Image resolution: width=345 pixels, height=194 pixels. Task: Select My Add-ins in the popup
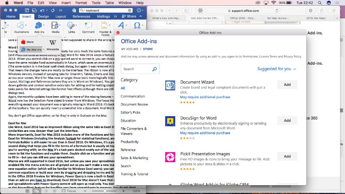(32, 49)
